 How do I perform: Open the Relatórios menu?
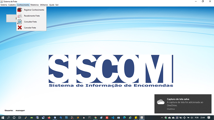(34, 5)
